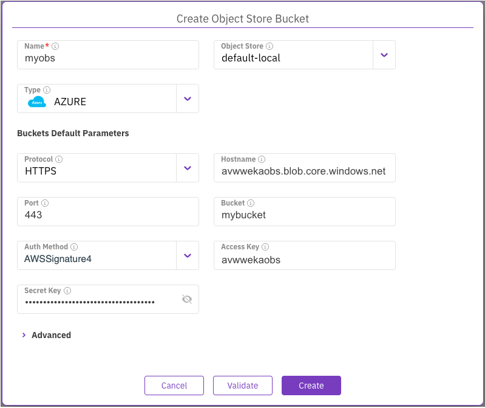Click the Hostname info icon
The height and width of the screenshot is (408, 485).
262,159
